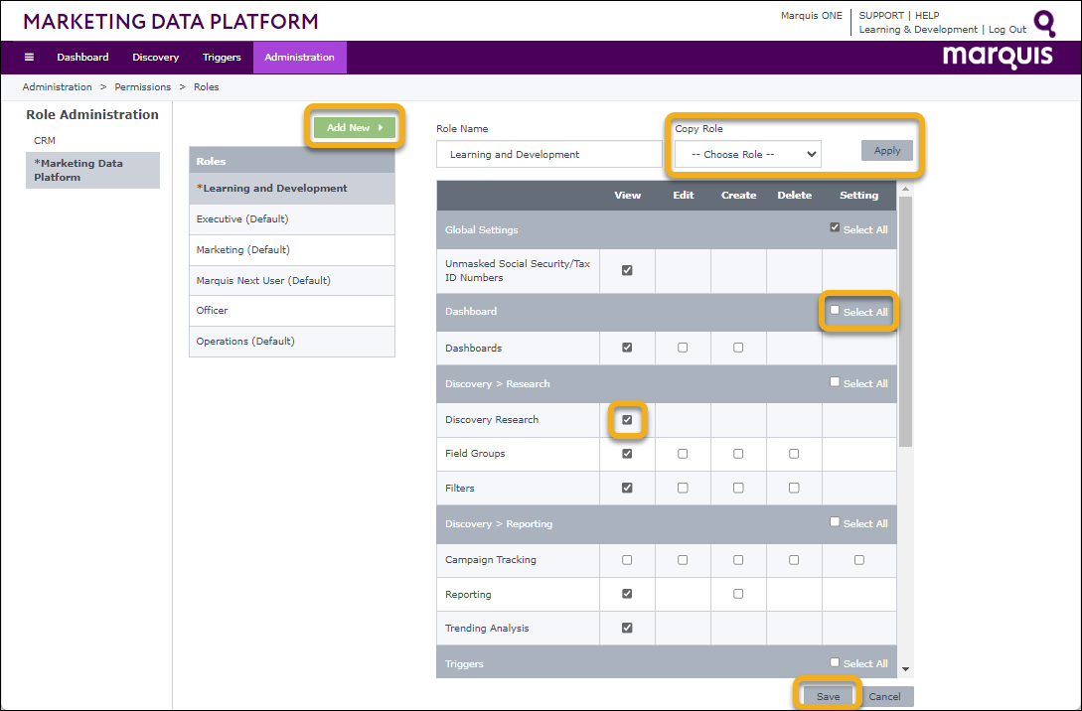The image size is (1082, 711).
Task: Click the SUPPORT link
Action: pyautogui.click(x=881, y=15)
